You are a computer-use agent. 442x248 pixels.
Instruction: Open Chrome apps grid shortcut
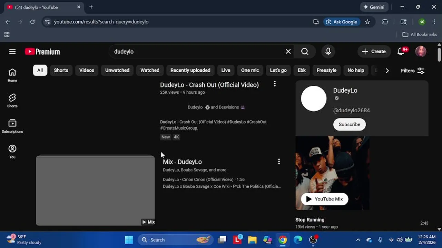pyautogui.click(x=7, y=34)
